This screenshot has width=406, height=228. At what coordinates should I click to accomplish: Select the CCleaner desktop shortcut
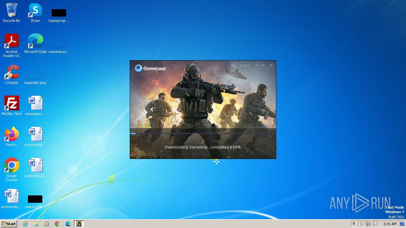click(11, 75)
